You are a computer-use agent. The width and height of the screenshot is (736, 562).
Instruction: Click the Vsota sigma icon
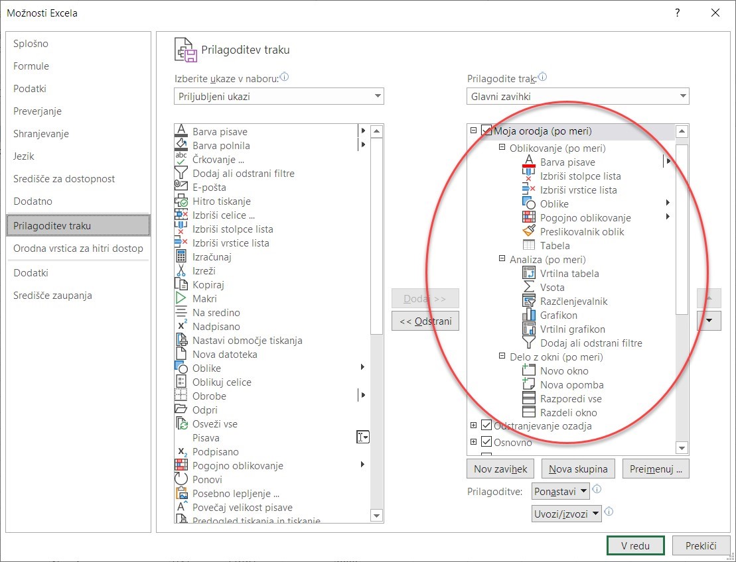pos(529,287)
